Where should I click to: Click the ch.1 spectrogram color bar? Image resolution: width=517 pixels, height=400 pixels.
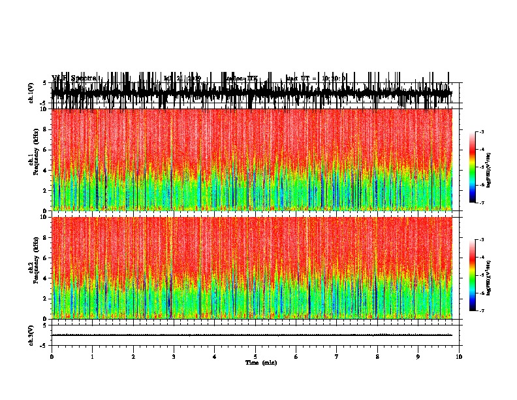tap(473, 167)
